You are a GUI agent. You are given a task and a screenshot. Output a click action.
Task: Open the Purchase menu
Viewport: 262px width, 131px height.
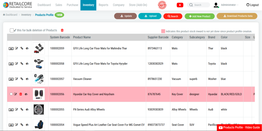point(72,5)
